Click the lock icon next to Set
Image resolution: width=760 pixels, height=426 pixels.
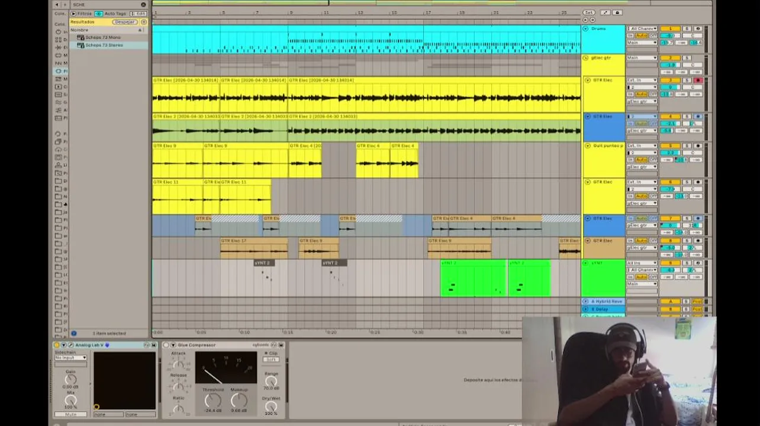pos(617,12)
